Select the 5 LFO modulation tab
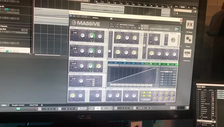 [148, 64]
